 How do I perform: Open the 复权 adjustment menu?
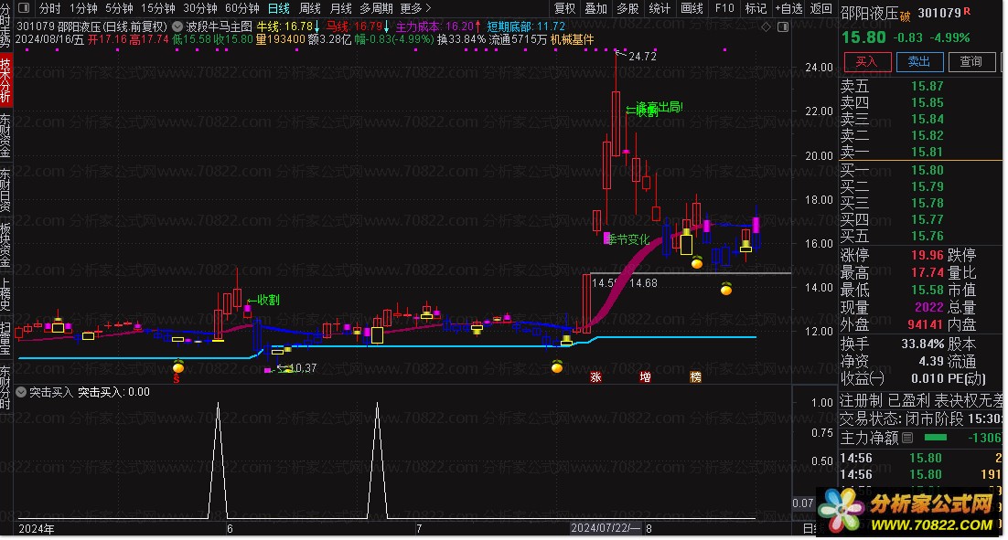(x=564, y=8)
